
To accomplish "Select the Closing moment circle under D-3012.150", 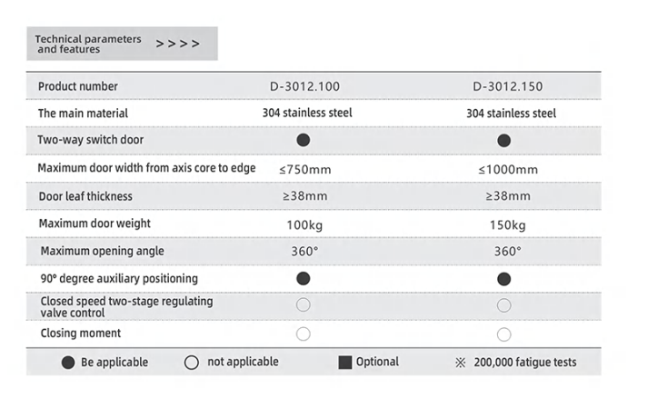I will tap(504, 334).
